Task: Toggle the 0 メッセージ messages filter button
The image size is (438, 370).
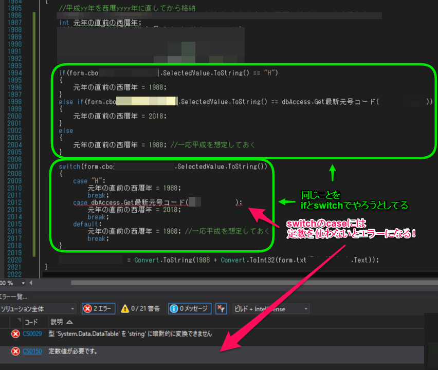Action: (189, 309)
